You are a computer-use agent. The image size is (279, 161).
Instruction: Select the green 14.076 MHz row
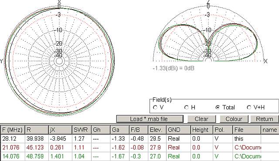139,156
